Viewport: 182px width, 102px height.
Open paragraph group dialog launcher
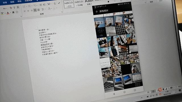pyautogui.click(x=62, y=12)
